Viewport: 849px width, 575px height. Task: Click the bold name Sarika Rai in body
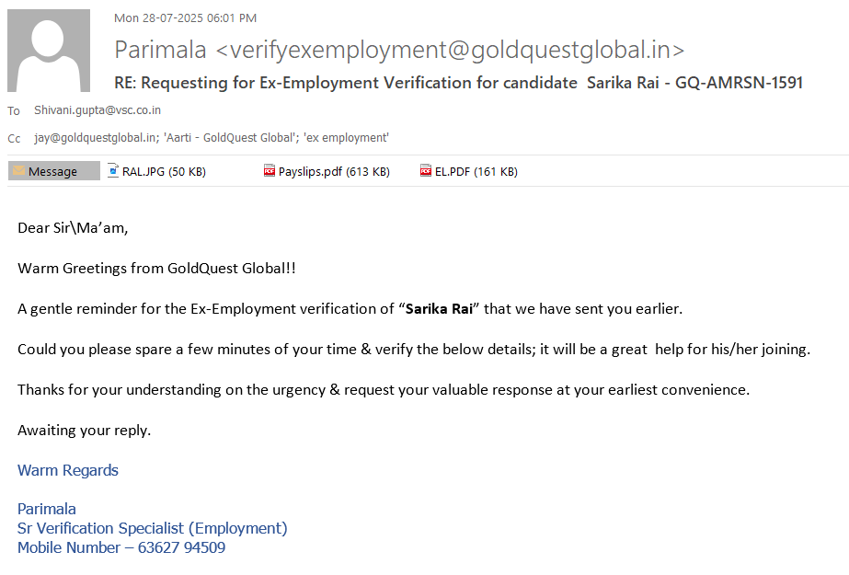click(x=439, y=309)
